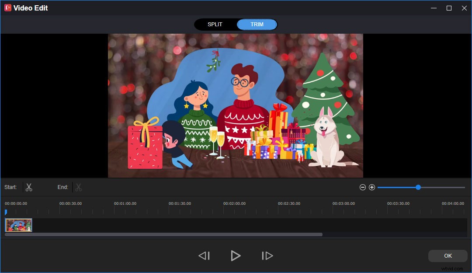
Task: Click the zoom out minus icon
Action: pyautogui.click(x=362, y=187)
